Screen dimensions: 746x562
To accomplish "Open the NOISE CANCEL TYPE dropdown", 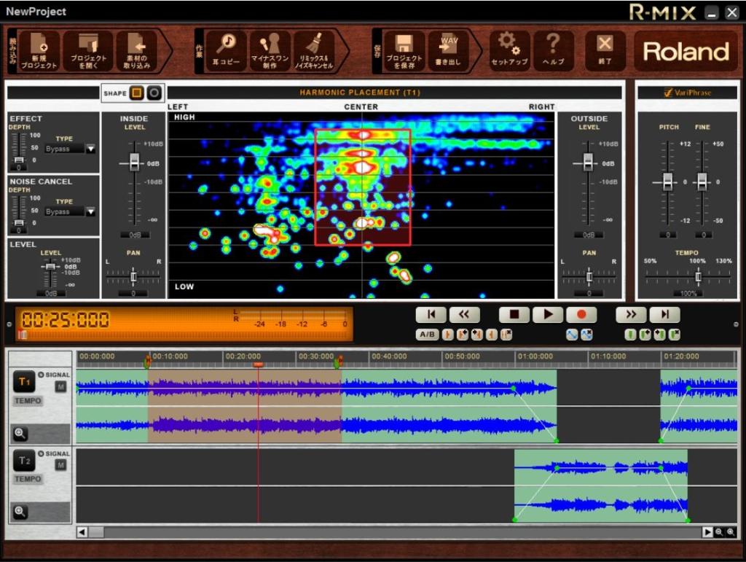I will (92, 211).
